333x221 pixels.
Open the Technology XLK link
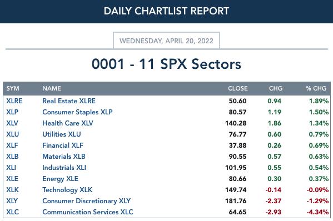(67, 190)
